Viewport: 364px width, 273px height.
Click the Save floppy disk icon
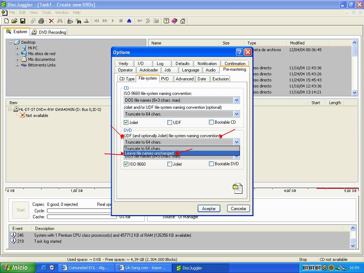tap(22, 21)
